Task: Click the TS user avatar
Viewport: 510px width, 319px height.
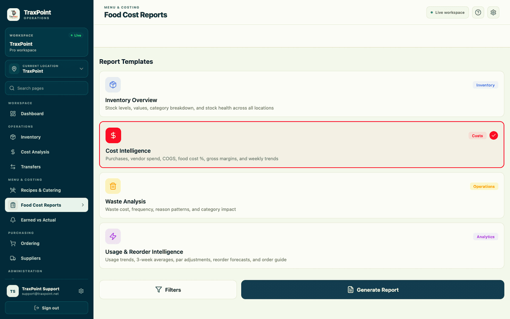Action: 13,291
